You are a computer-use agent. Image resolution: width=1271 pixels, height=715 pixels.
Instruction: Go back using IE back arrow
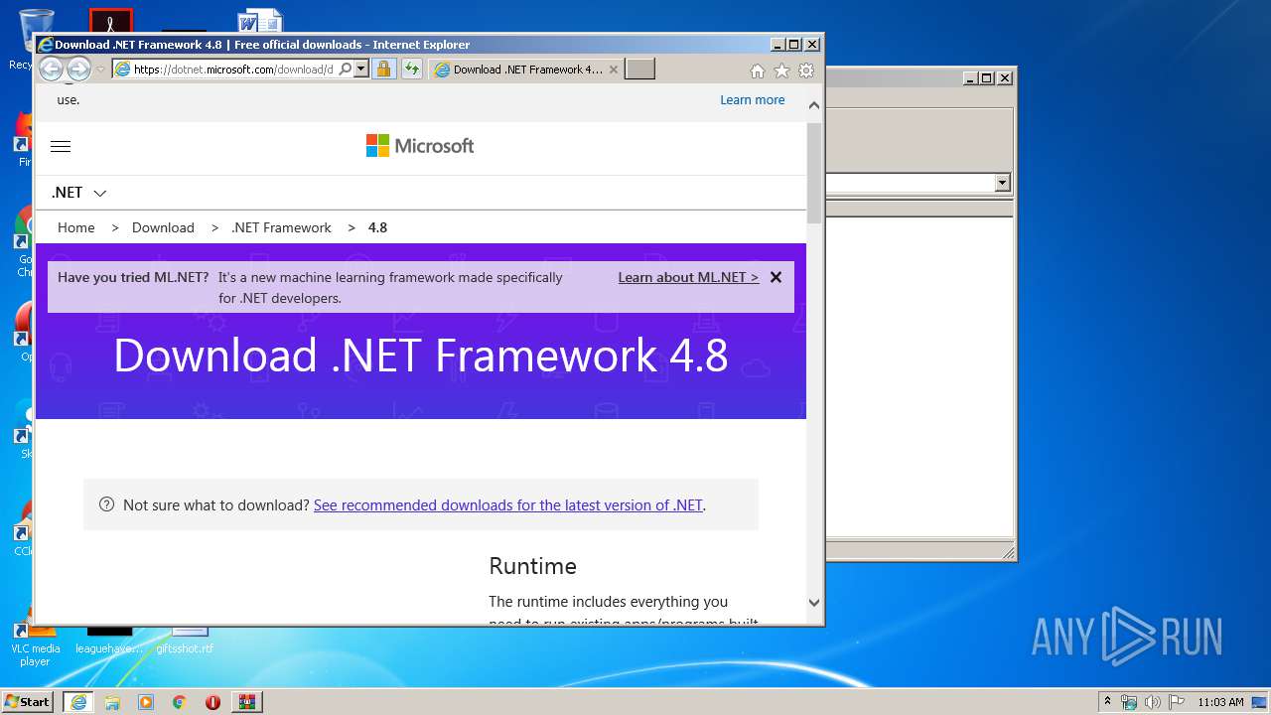[x=51, y=69]
